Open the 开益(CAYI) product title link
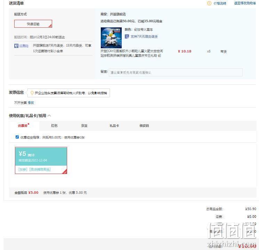 [132, 53]
